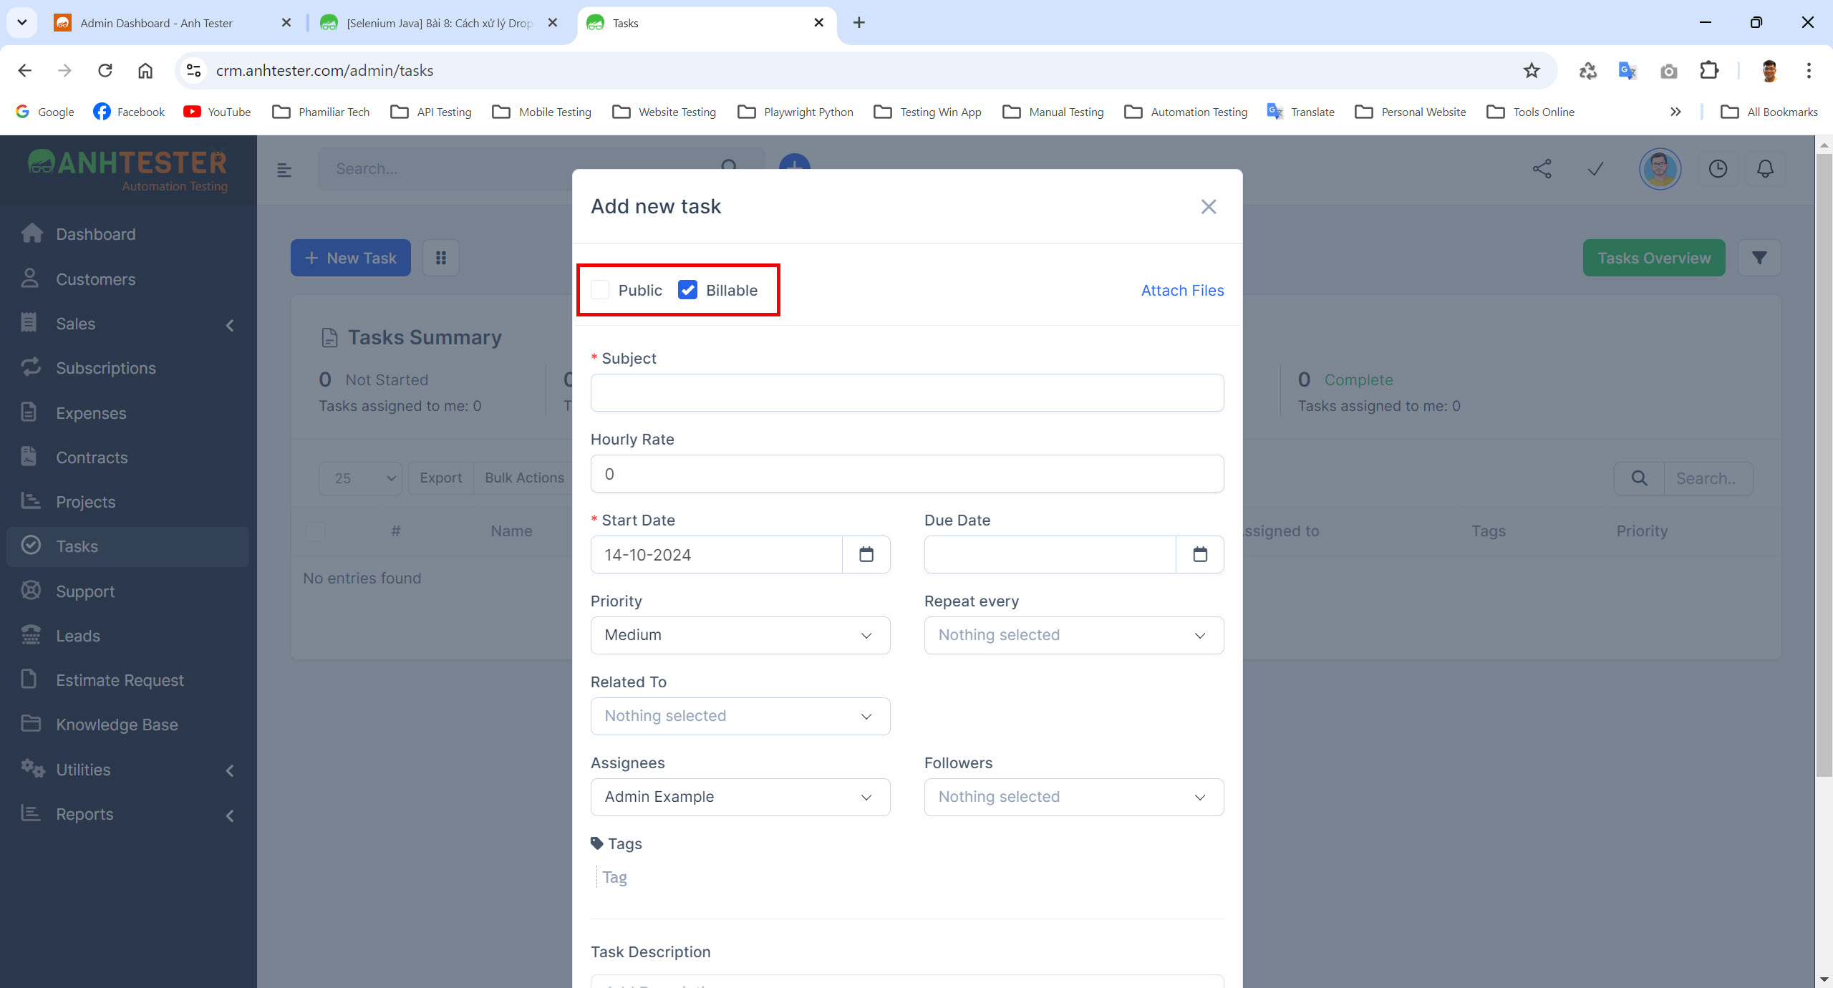Click the table search magnifier icon
This screenshot has width=1833, height=988.
[x=1639, y=478]
